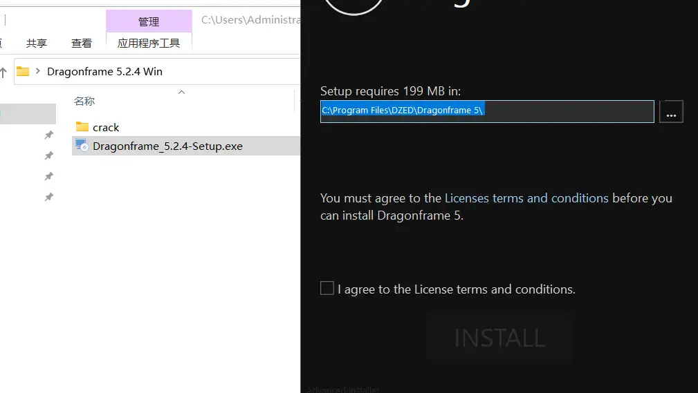Click the folder icon in address bar
The image size is (698, 393).
pos(23,71)
